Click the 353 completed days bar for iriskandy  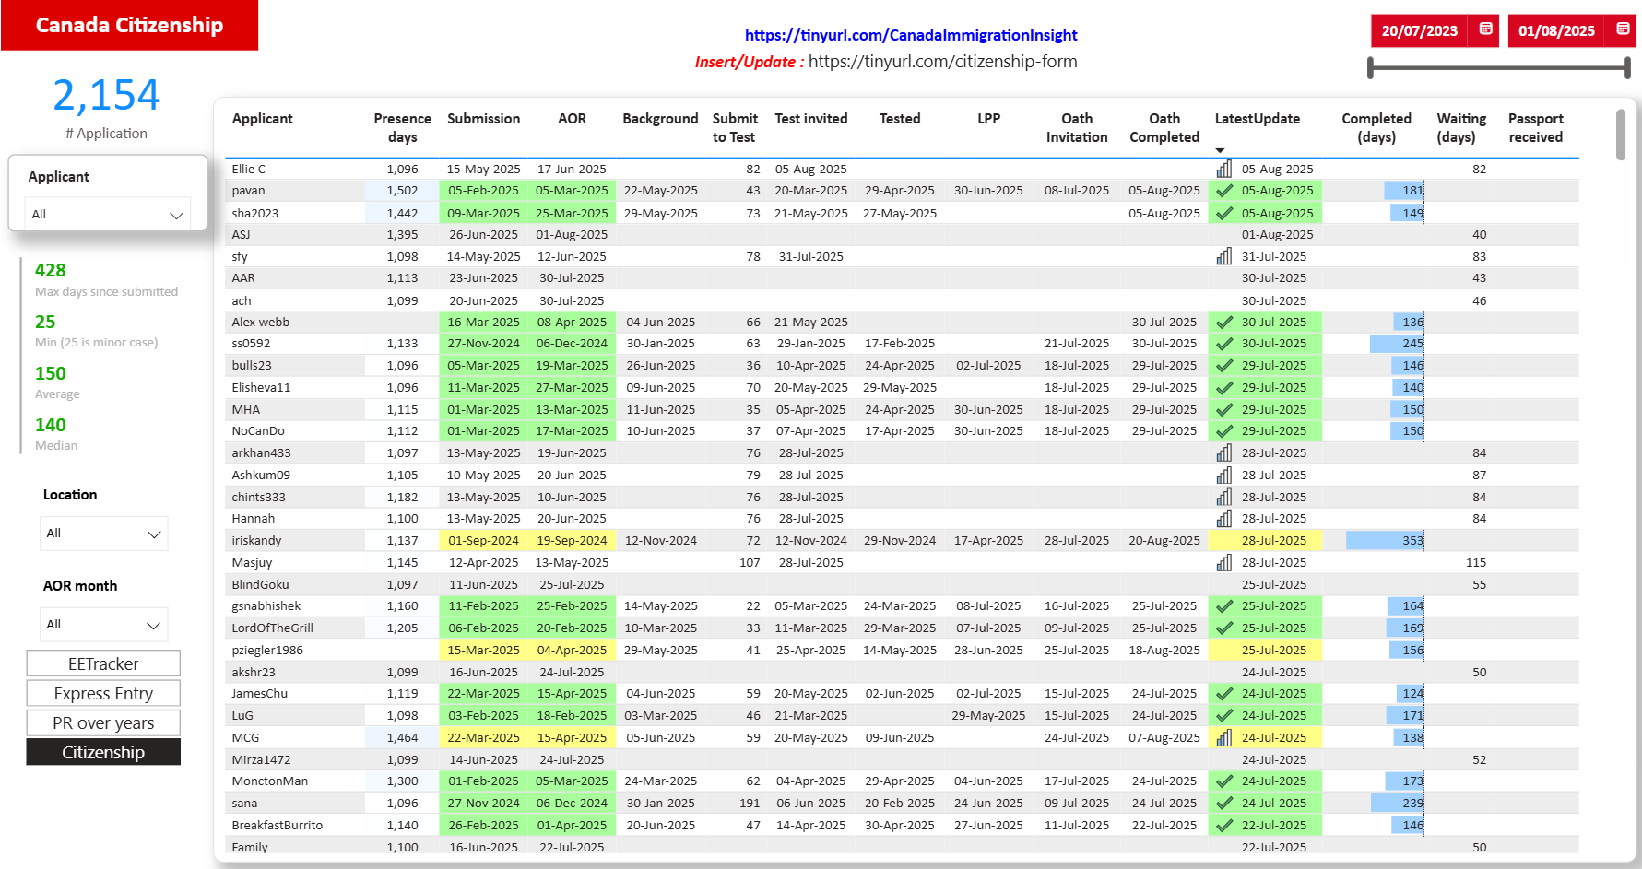(1385, 541)
